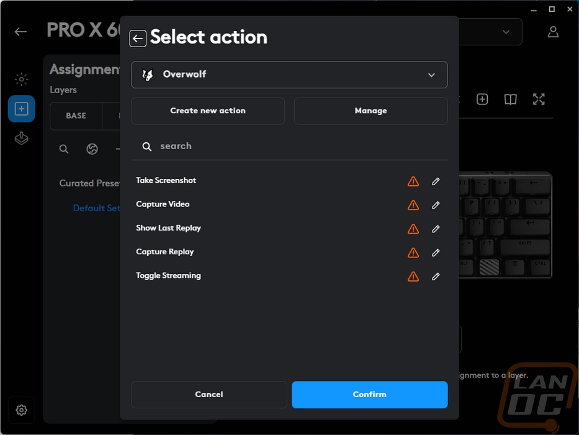Select the Capture Replay action
Screen dimensions: 579x435
(x=165, y=252)
